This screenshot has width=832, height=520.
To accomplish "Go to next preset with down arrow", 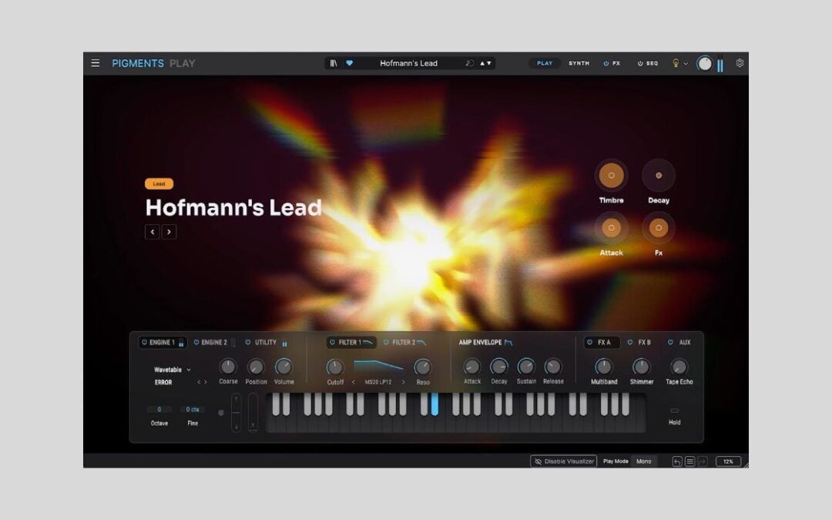I will (488, 63).
